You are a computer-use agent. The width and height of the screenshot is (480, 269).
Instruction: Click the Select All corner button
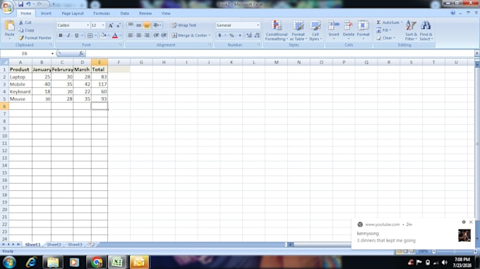pos(4,62)
